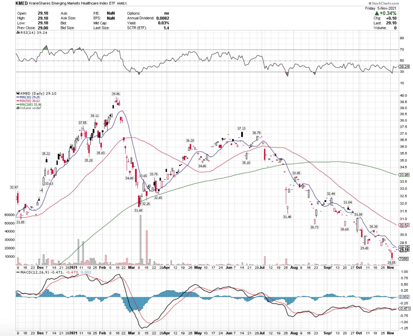The height and width of the screenshot is (336, 413).
Task: Click the 39.24 RSI value tag on right axis
Action: (x=404, y=67)
